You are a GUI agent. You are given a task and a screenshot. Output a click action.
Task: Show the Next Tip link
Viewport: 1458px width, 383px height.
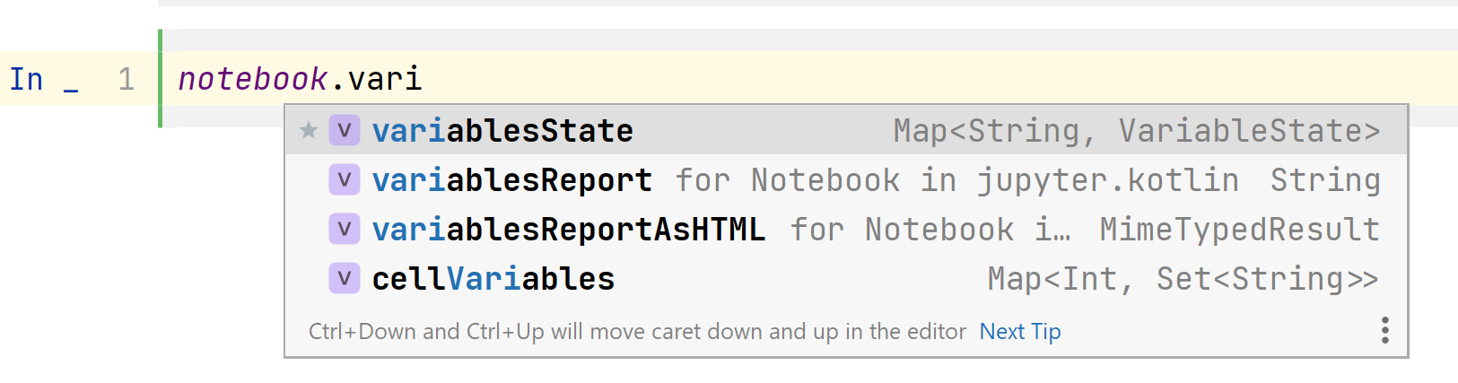(x=1020, y=332)
